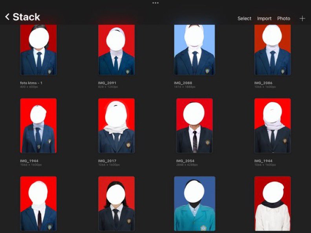Image resolution: width=311 pixels, height=233 pixels.
Task: Click the plus icon to create canvas
Action: point(302,18)
